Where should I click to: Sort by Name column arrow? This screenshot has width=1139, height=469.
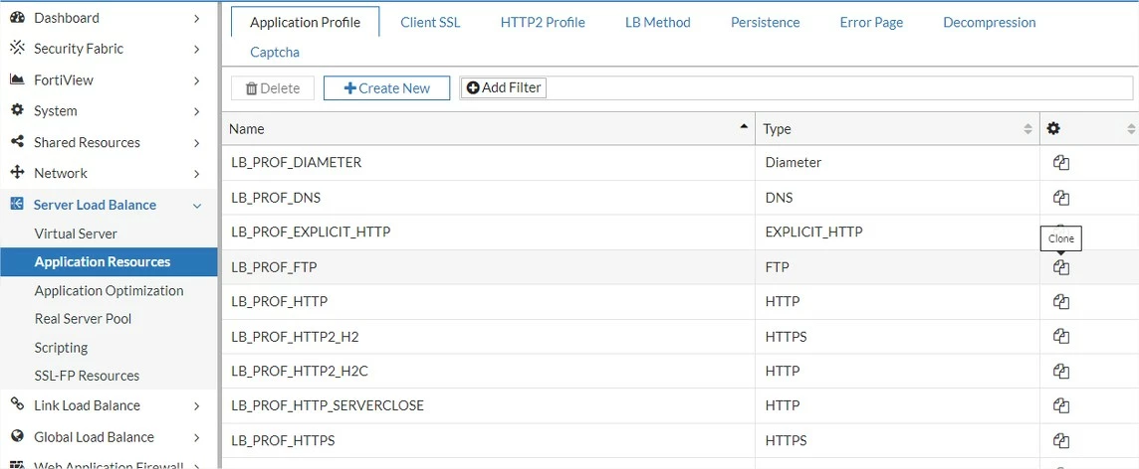pos(744,126)
